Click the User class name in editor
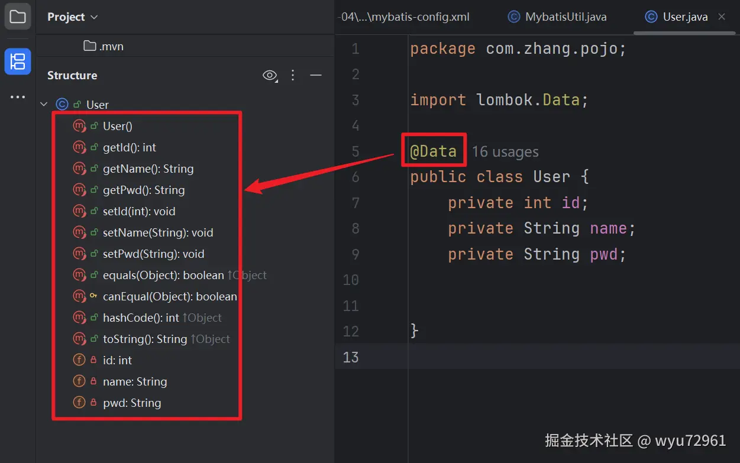Image resolution: width=740 pixels, height=463 pixels. click(552, 177)
